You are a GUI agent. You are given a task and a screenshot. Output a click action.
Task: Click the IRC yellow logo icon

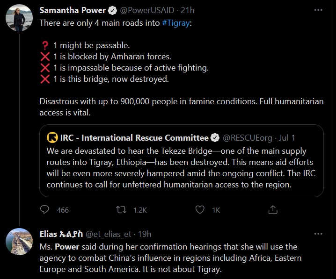[52, 138]
